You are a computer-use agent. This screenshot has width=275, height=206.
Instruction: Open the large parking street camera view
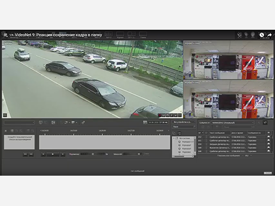tap(92, 79)
